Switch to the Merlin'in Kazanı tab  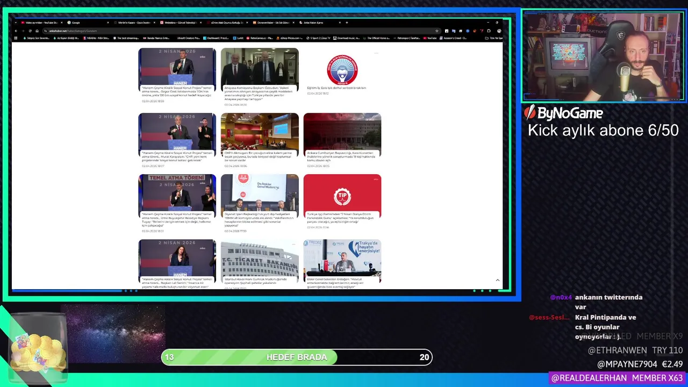pyautogui.click(x=134, y=23)
